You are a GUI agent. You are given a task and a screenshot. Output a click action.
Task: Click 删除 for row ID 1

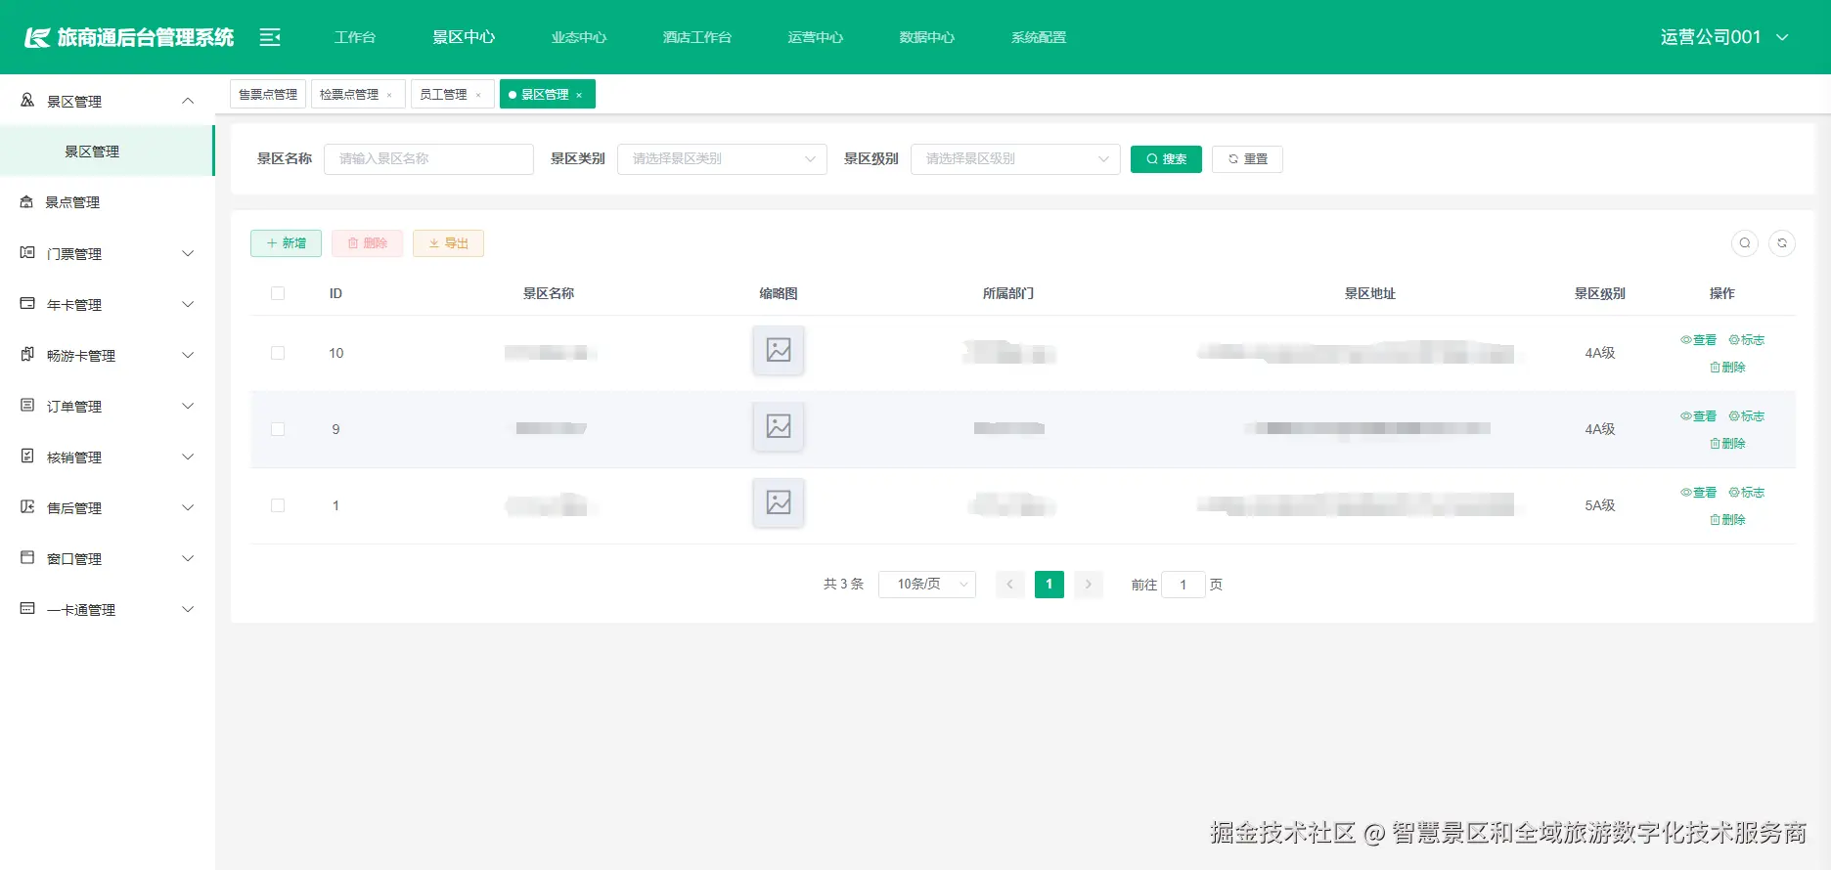[x=1727, y=520]
